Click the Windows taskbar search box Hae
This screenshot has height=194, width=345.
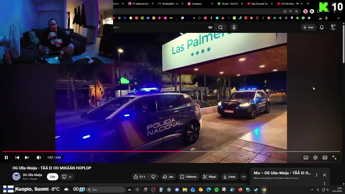[106, 190]
